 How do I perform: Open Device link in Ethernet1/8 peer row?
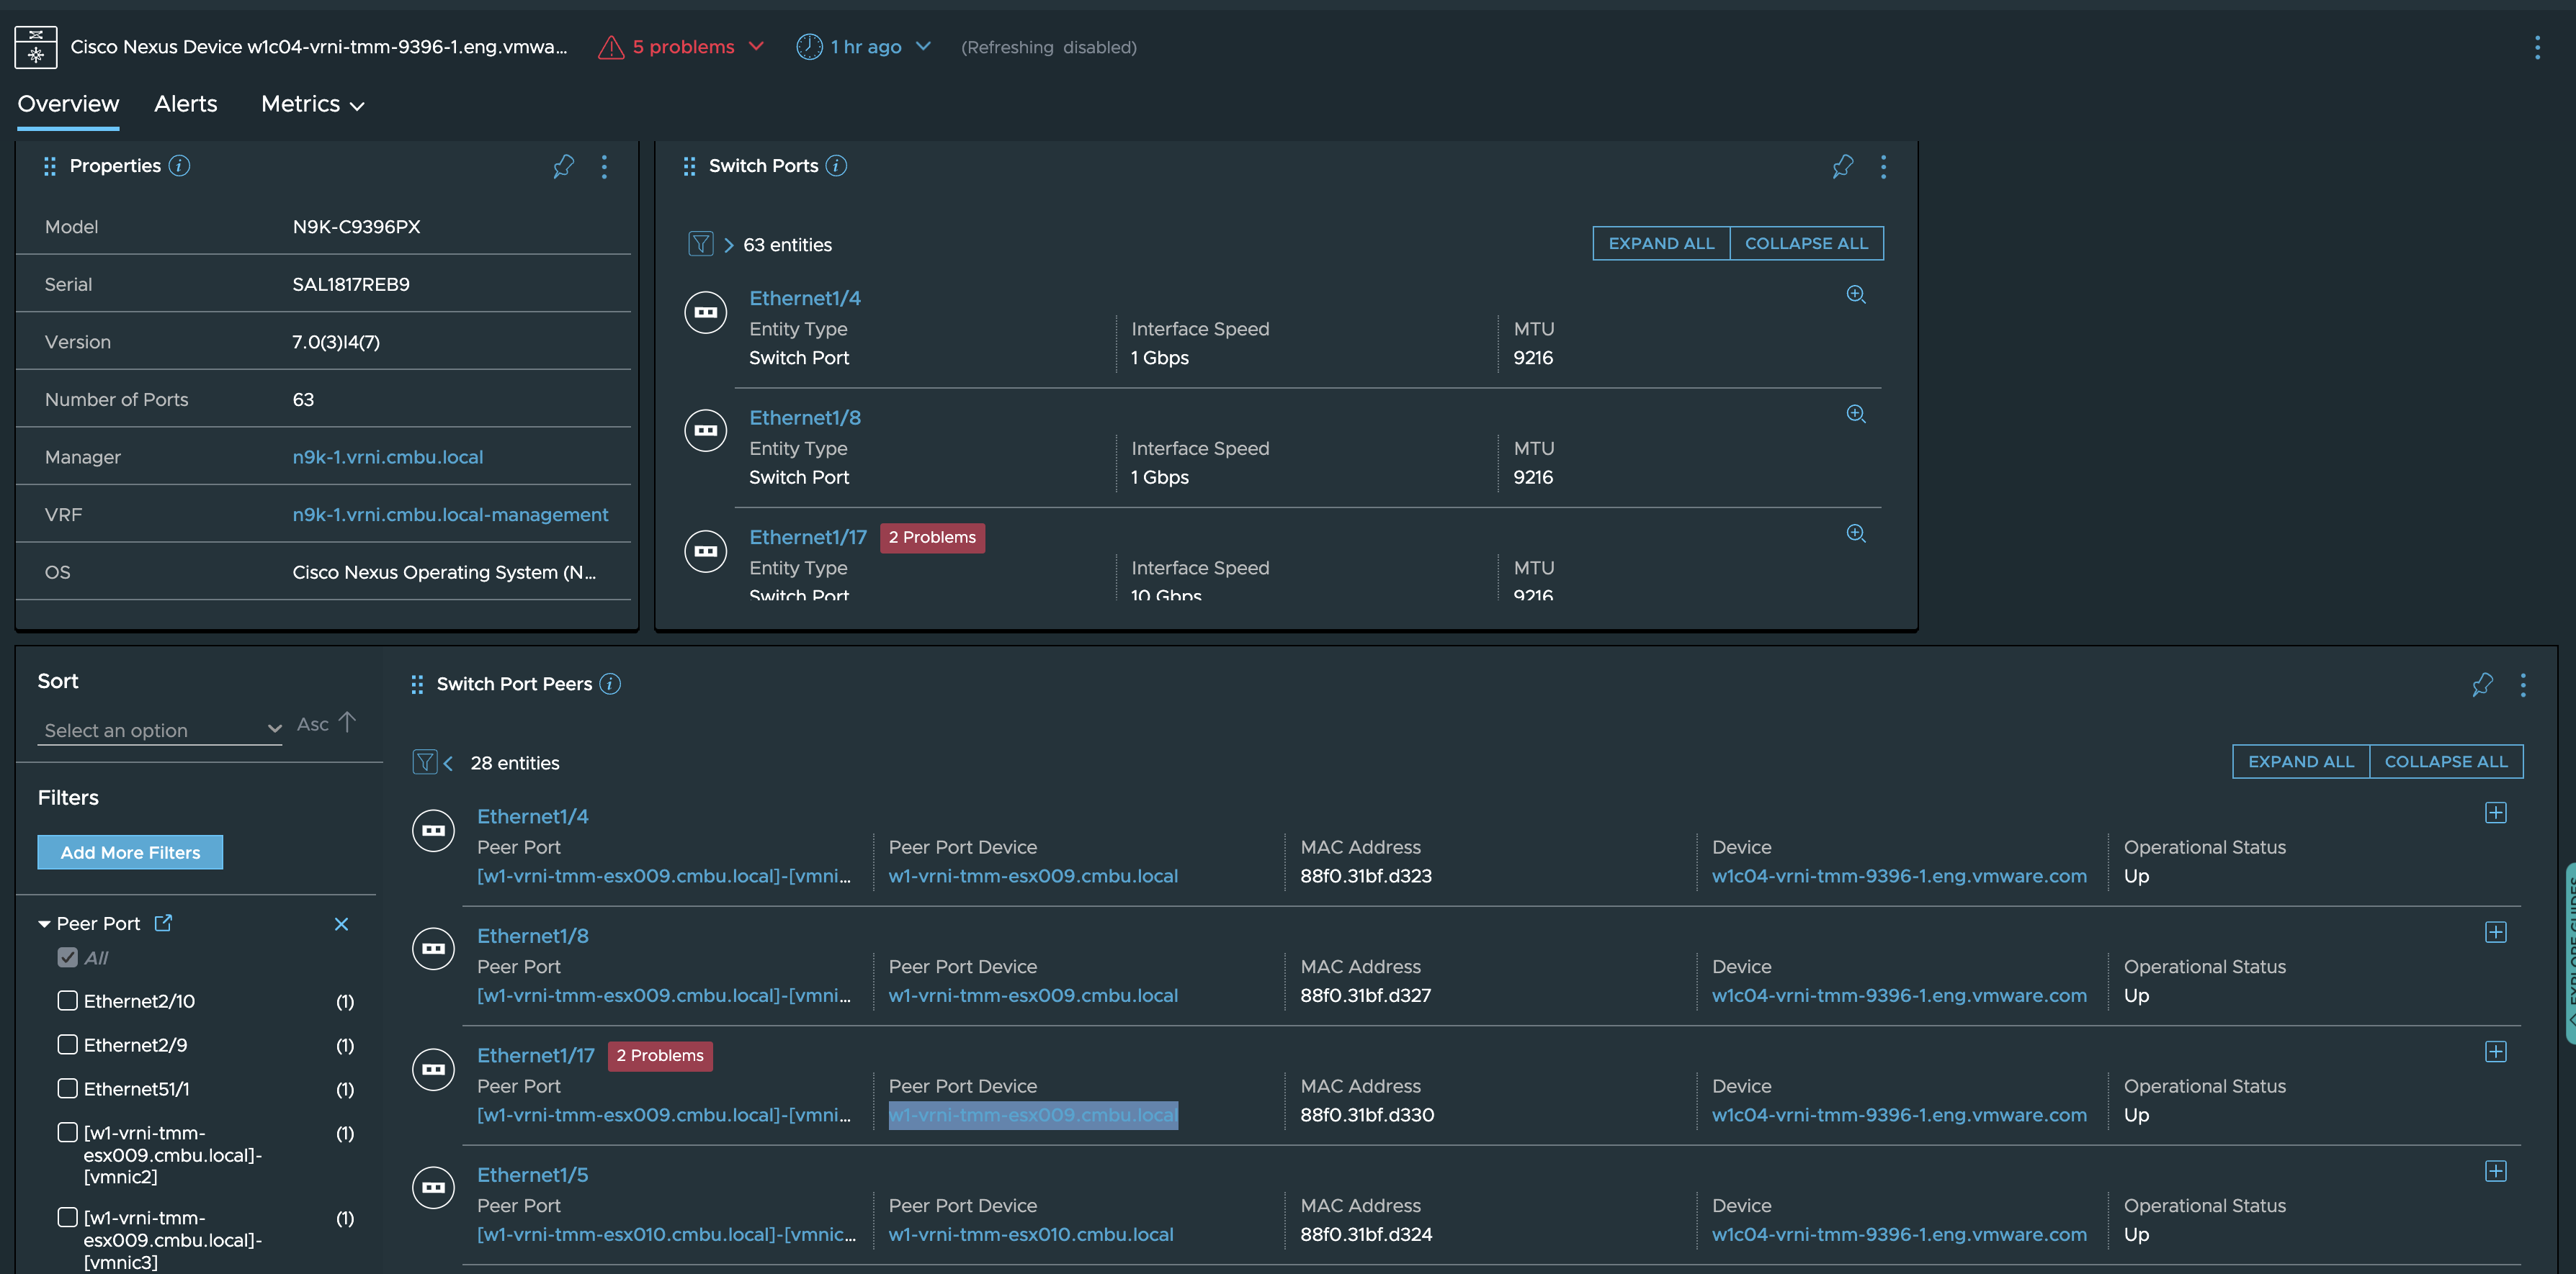1899,996
